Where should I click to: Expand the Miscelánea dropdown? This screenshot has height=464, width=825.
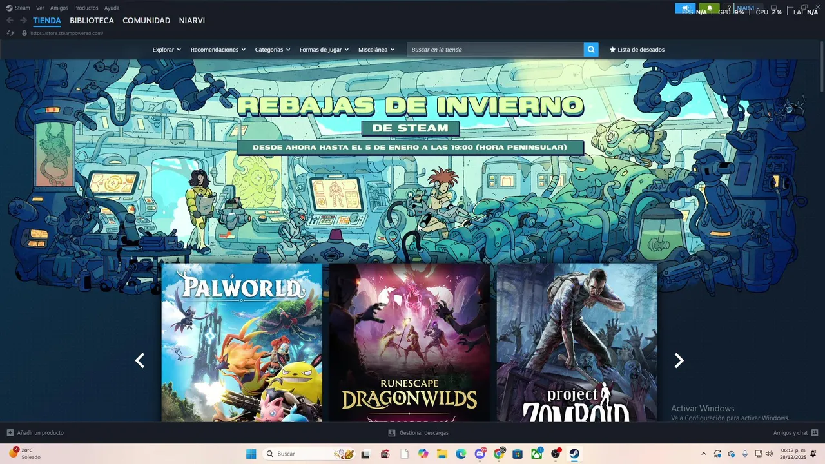[x=376, y=50]
